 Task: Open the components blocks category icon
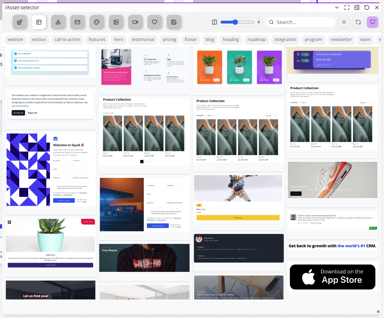(x=20, y=22)
